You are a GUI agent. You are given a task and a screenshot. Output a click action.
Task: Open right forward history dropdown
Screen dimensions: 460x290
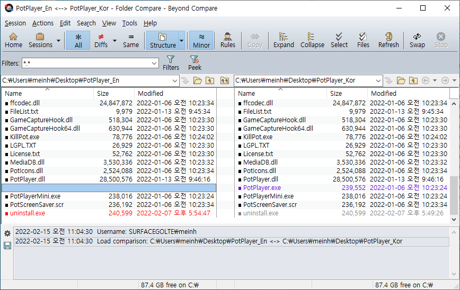coord(454,80)
